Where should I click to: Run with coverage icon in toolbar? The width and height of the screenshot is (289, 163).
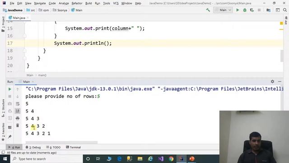click(x=252, y=10)
